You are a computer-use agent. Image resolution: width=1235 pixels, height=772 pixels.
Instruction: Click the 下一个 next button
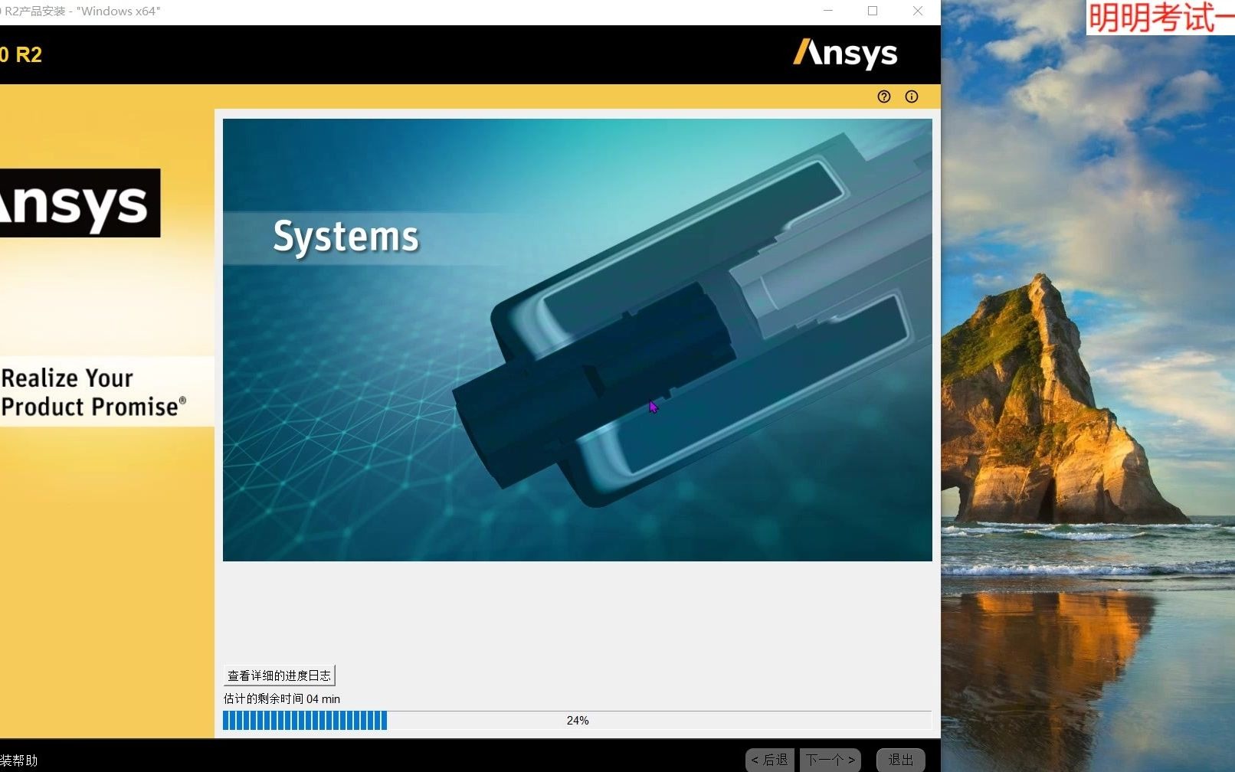[x=830, y=760]
